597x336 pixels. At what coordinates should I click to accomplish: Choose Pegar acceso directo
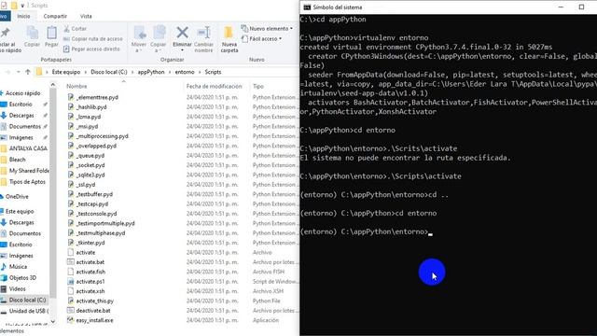click(x=91, y=49)
